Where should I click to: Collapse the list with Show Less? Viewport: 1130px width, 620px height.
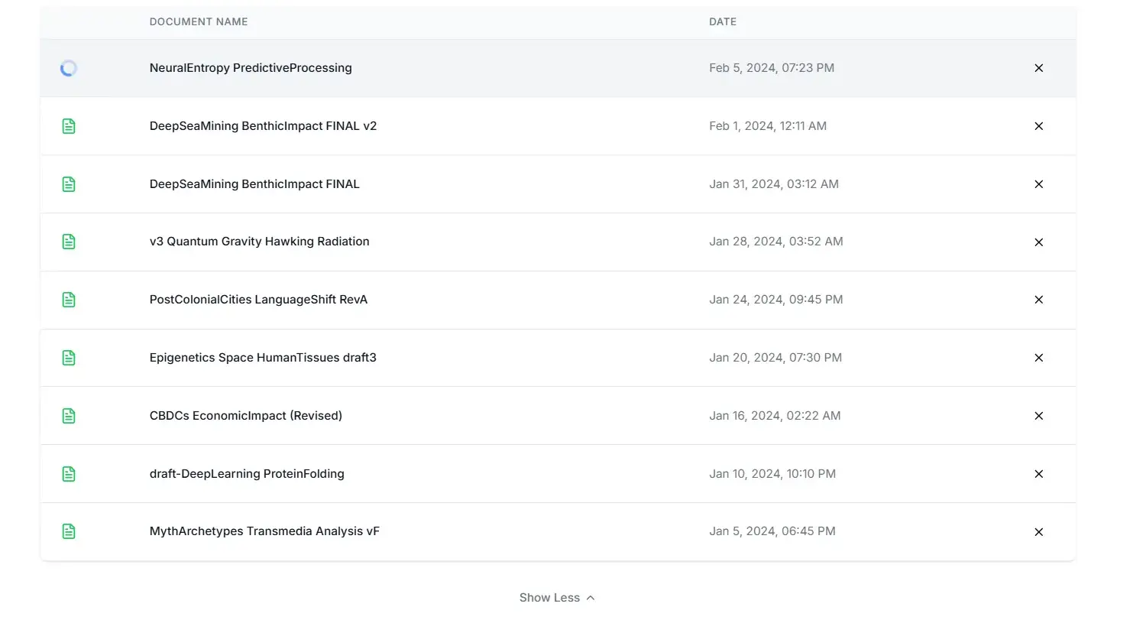point(557,598)
